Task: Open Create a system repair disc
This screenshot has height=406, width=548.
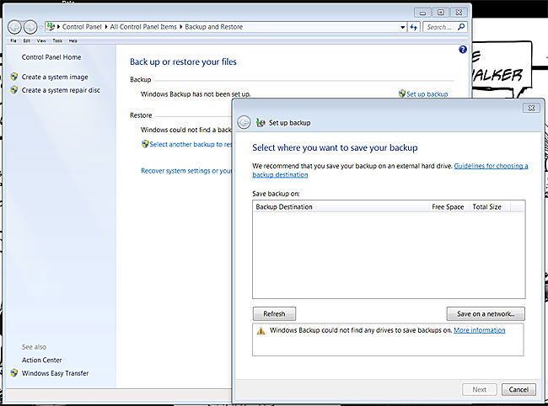Action: pos(61,90)
